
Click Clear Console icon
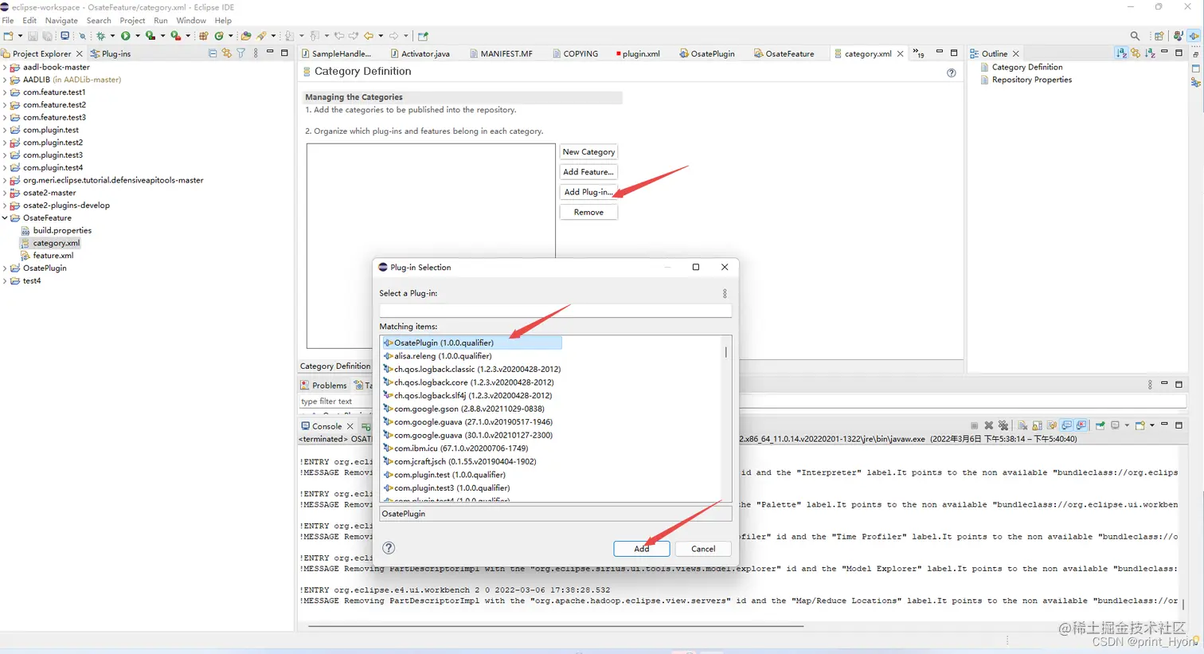1022,426
